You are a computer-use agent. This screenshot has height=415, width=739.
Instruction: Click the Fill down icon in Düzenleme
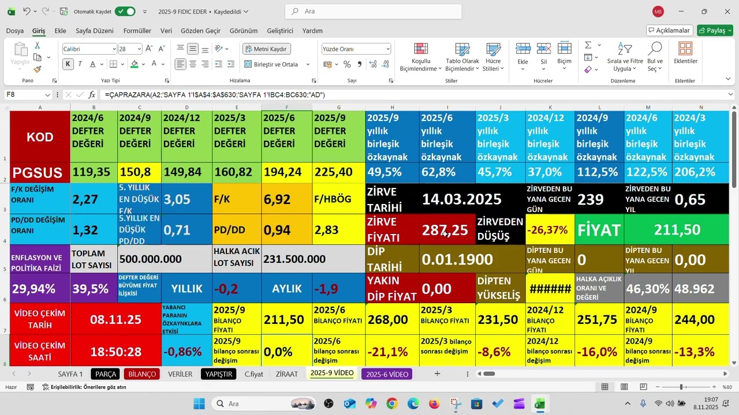588,57
